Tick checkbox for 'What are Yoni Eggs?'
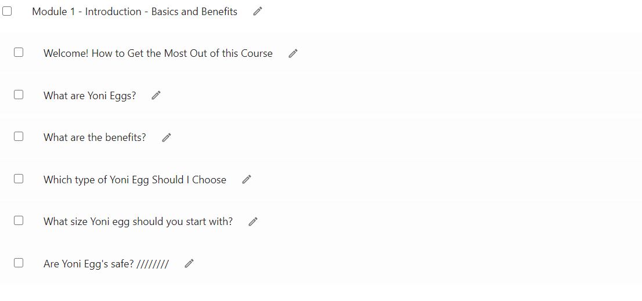The height and width of the screenshot is (301, 642). (x=19, y=95)
